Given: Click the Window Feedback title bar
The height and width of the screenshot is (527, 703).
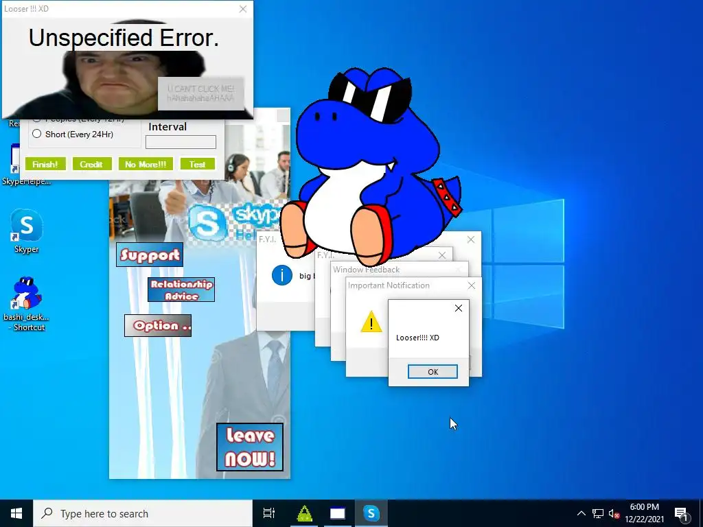Looking at the screenshot, I should pos(399,269).
